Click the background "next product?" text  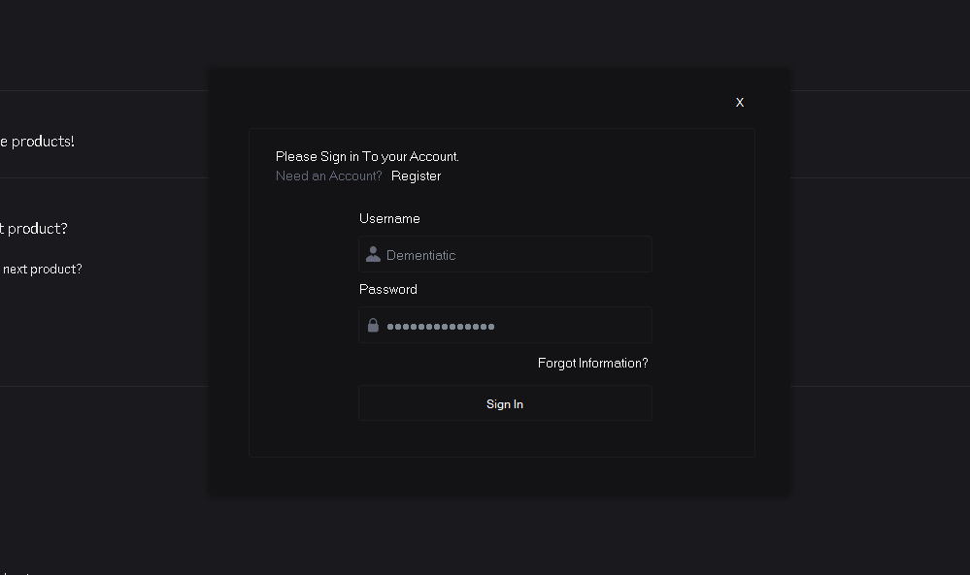tap(42, 270)
